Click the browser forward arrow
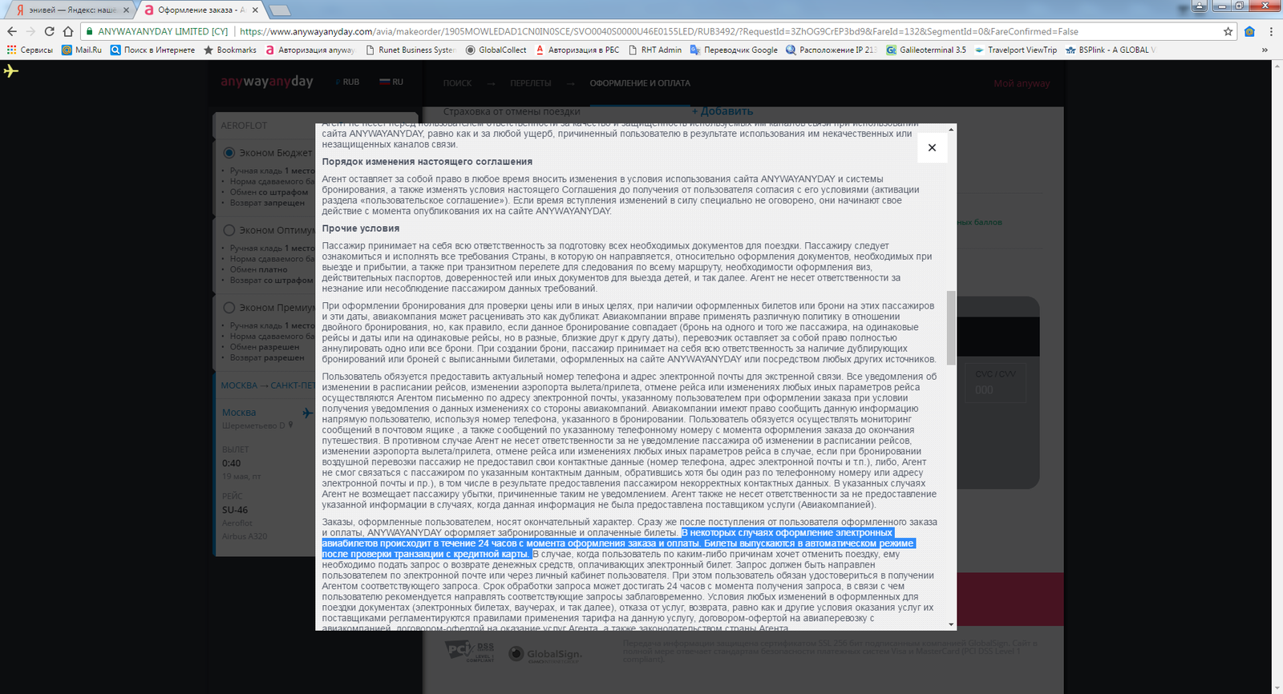 [x=30, y=31]
